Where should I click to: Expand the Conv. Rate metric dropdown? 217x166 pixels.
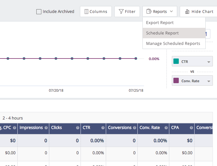tap(209, 81)
